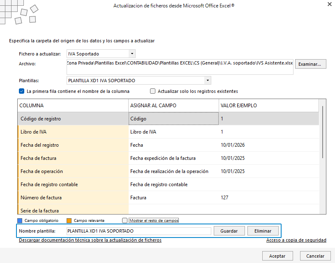
Task: Click the Cancelar button
Action: 315,256
